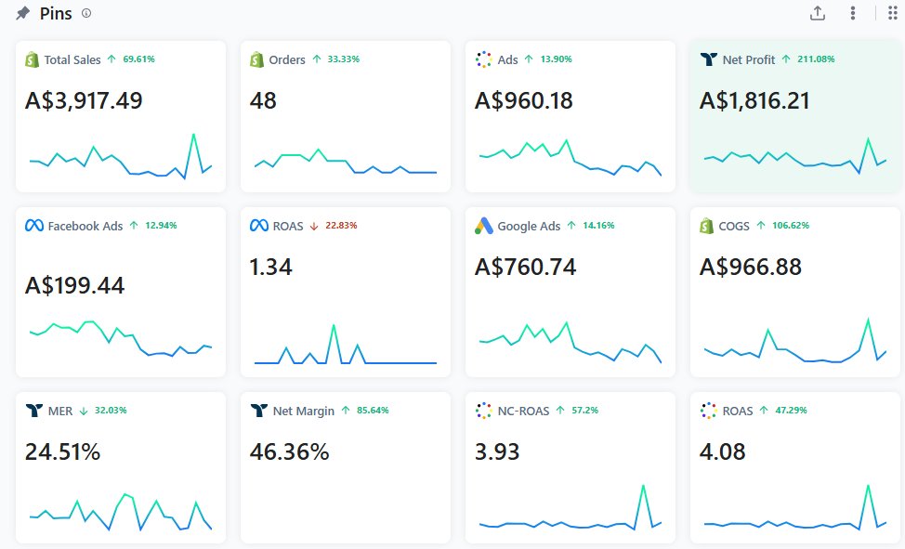Click the 24.51% MER value
The width and height of the screenshot is (905, 549).
62,451
